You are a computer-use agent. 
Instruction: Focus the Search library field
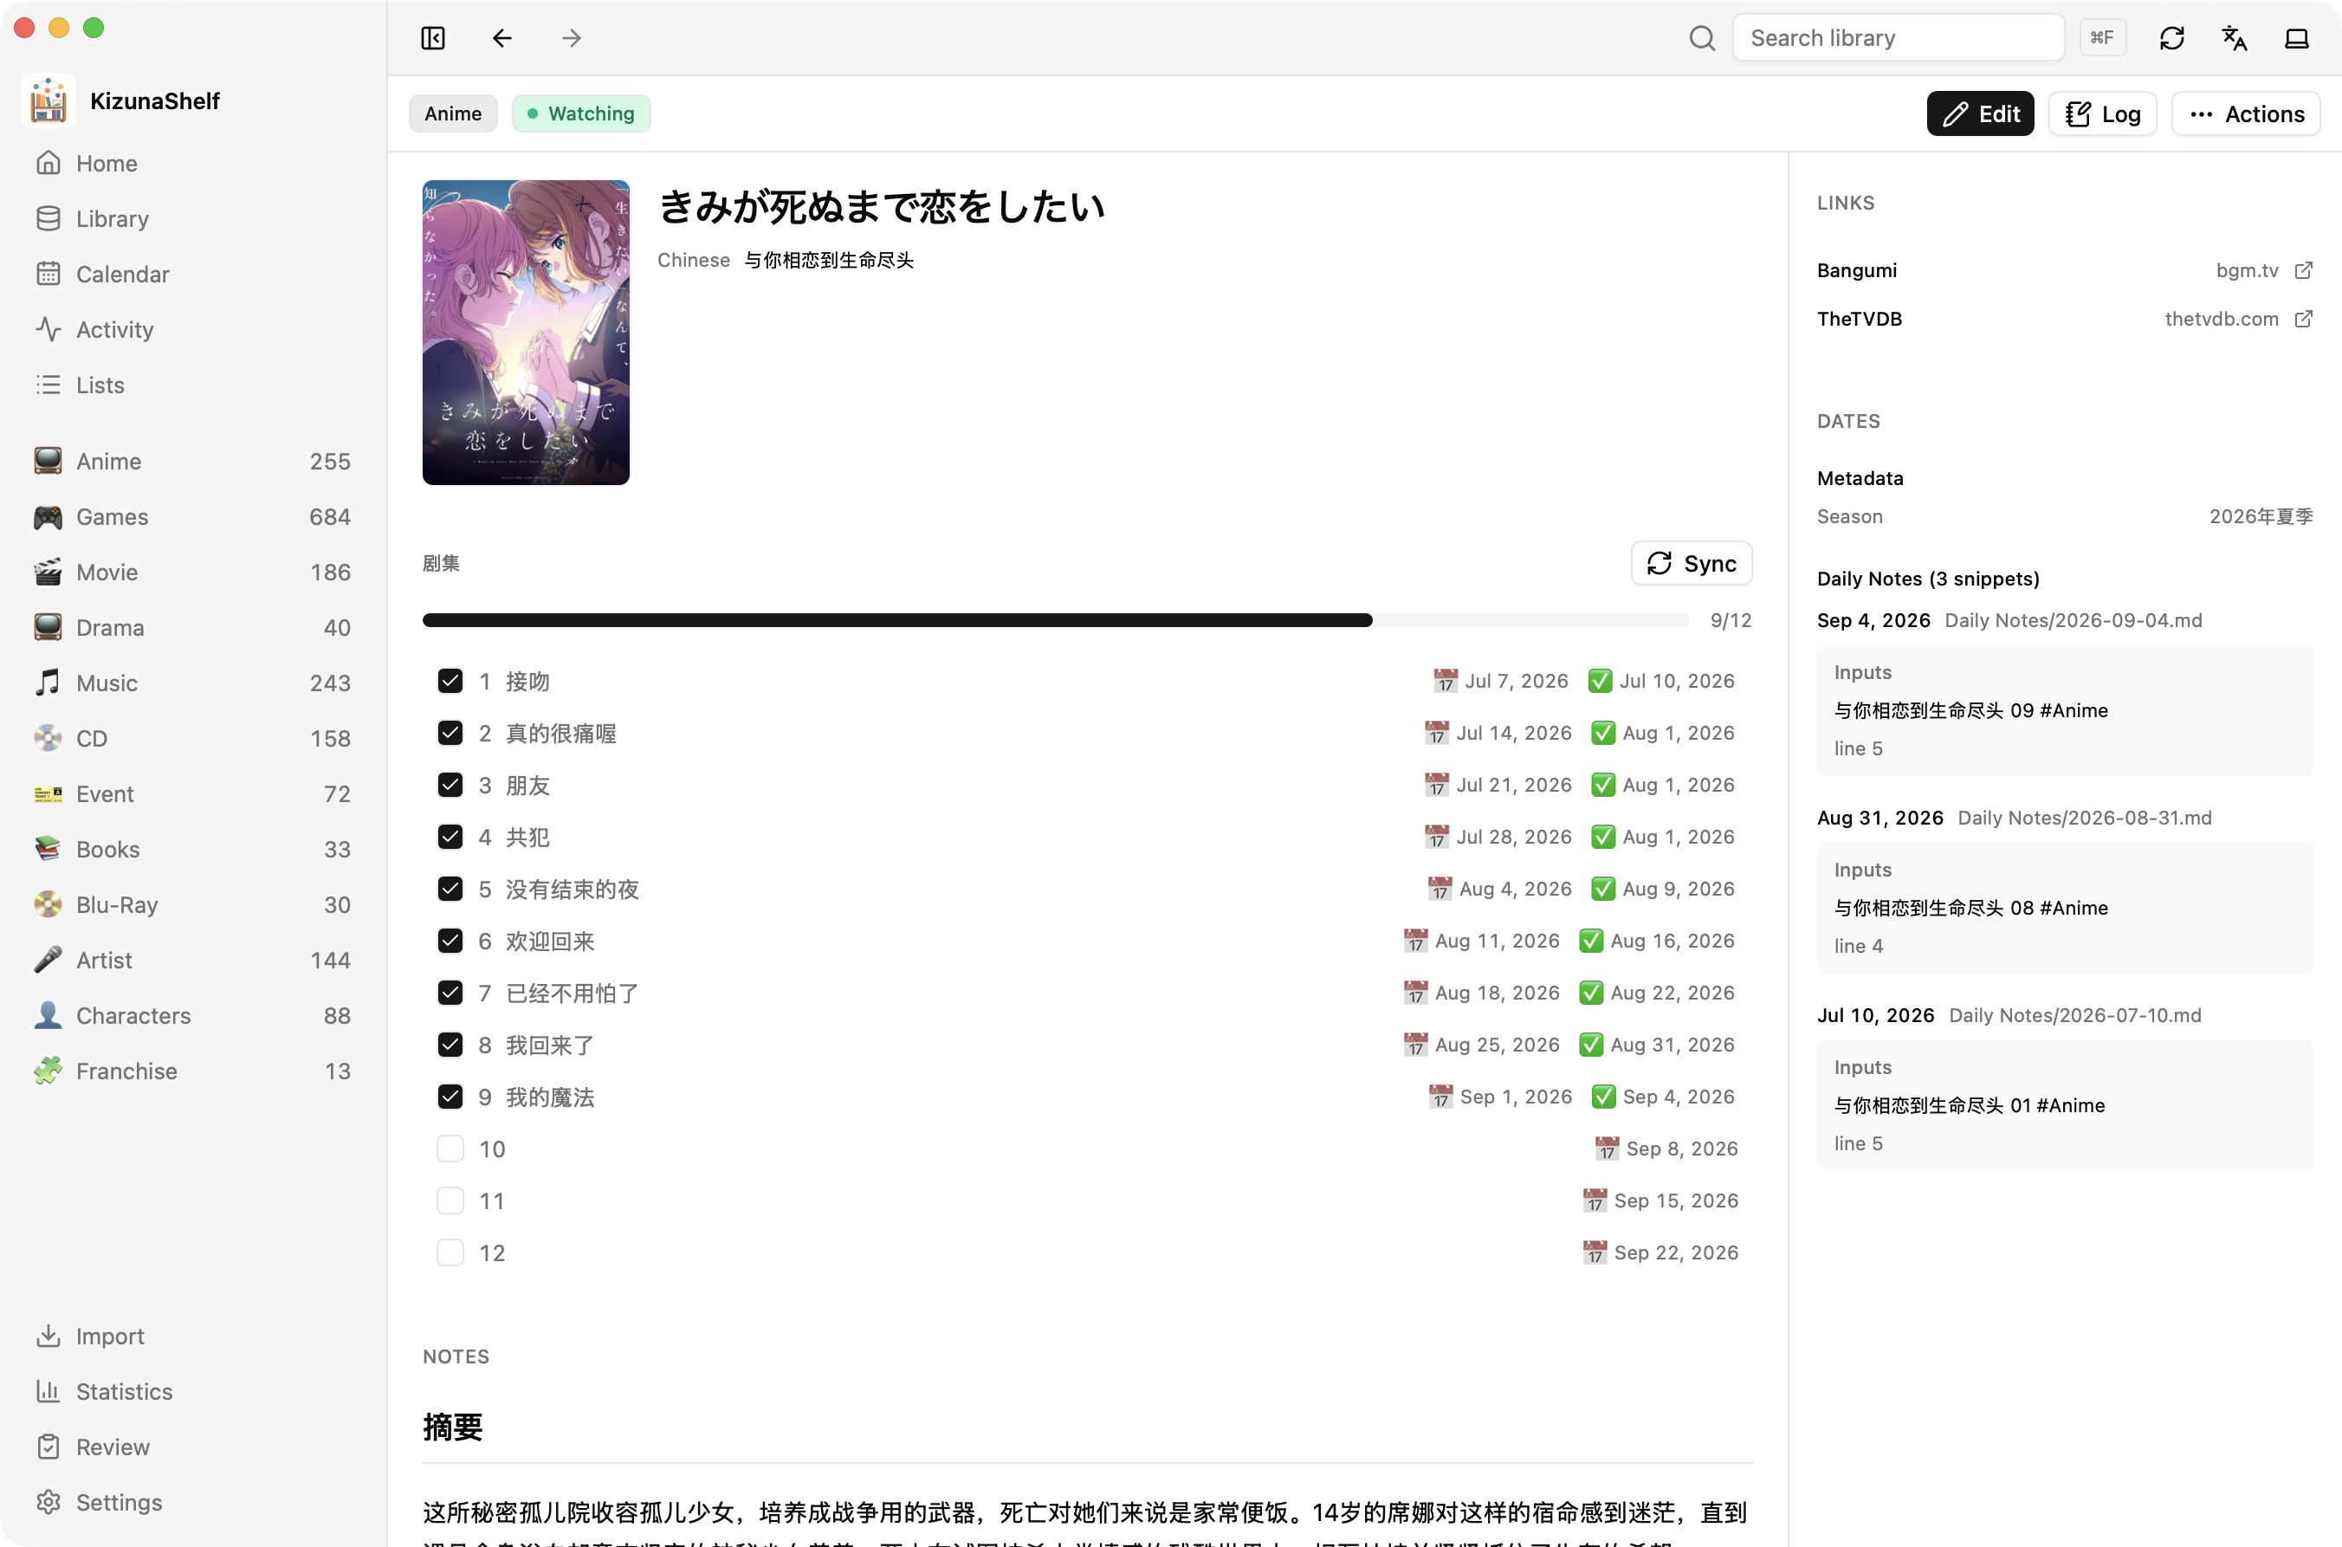(x=1898, y=37)
